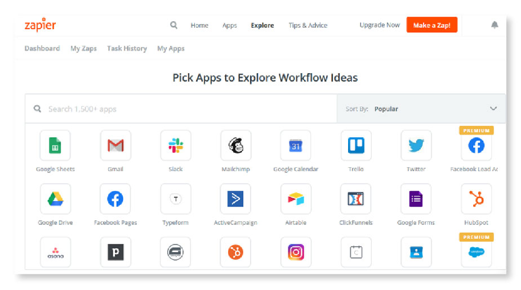
Task: Click the HubSpot text label
Action: click(x=476, y=222)
